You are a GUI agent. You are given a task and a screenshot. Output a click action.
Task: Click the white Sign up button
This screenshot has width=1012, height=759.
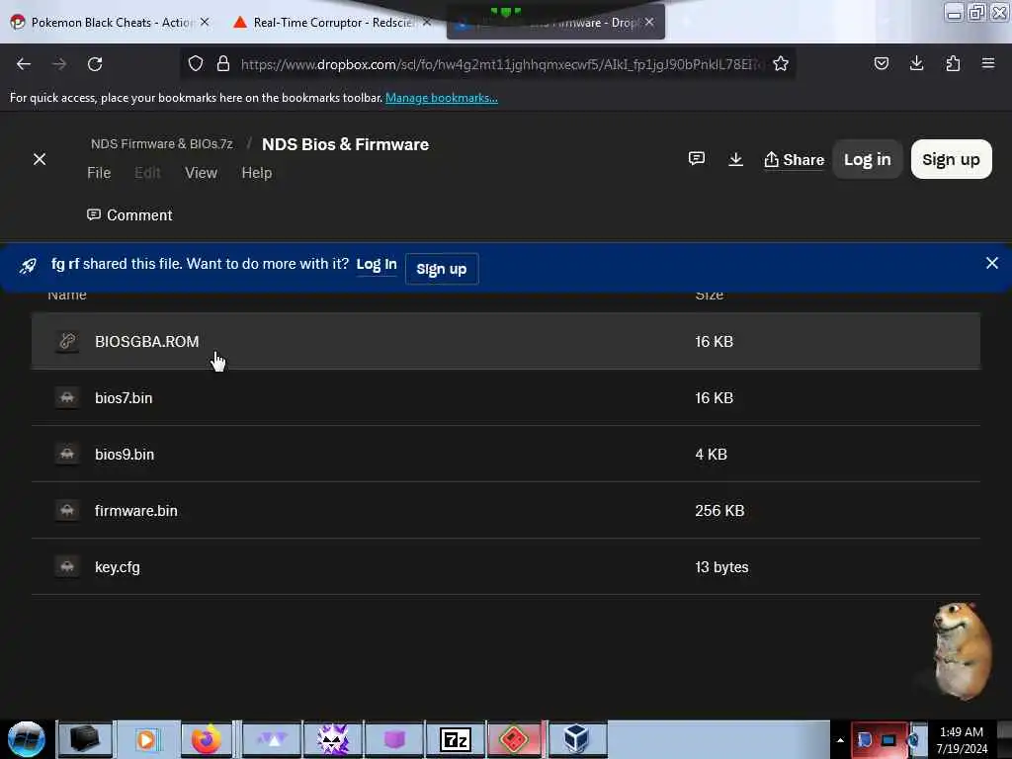coord(952,159)
